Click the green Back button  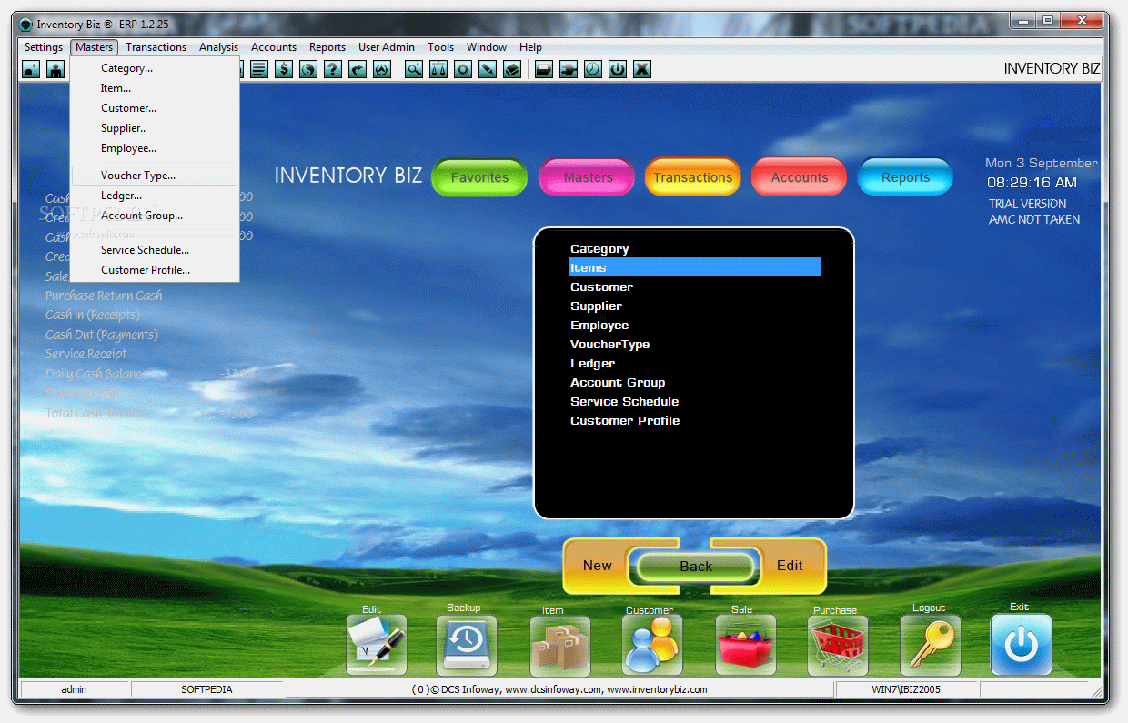(x=696, y=567)
